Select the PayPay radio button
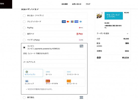The height and width of the screenshot is (100, 138). (24, 28)
